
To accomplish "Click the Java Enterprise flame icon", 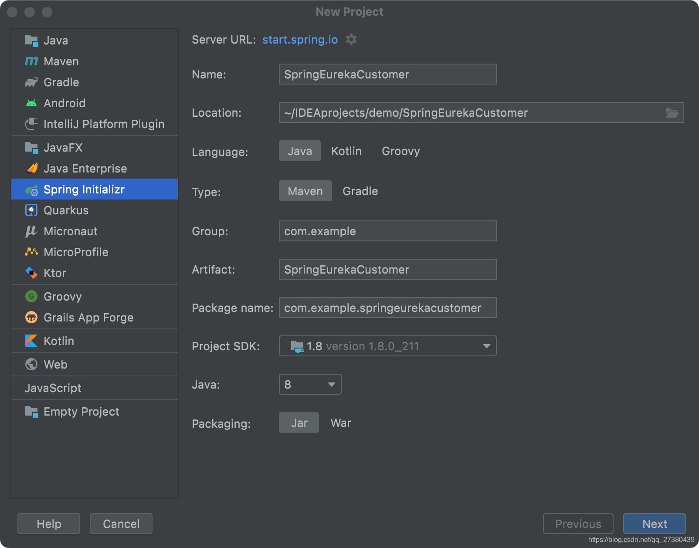I will (x=31, y=169).
